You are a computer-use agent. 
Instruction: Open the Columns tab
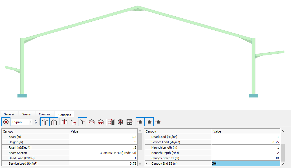(45, 114)
